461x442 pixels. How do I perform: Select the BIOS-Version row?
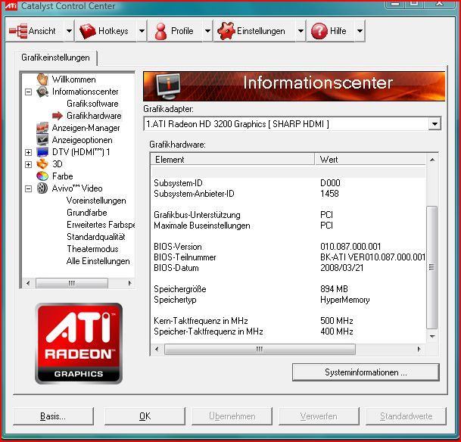click(288, 247)
